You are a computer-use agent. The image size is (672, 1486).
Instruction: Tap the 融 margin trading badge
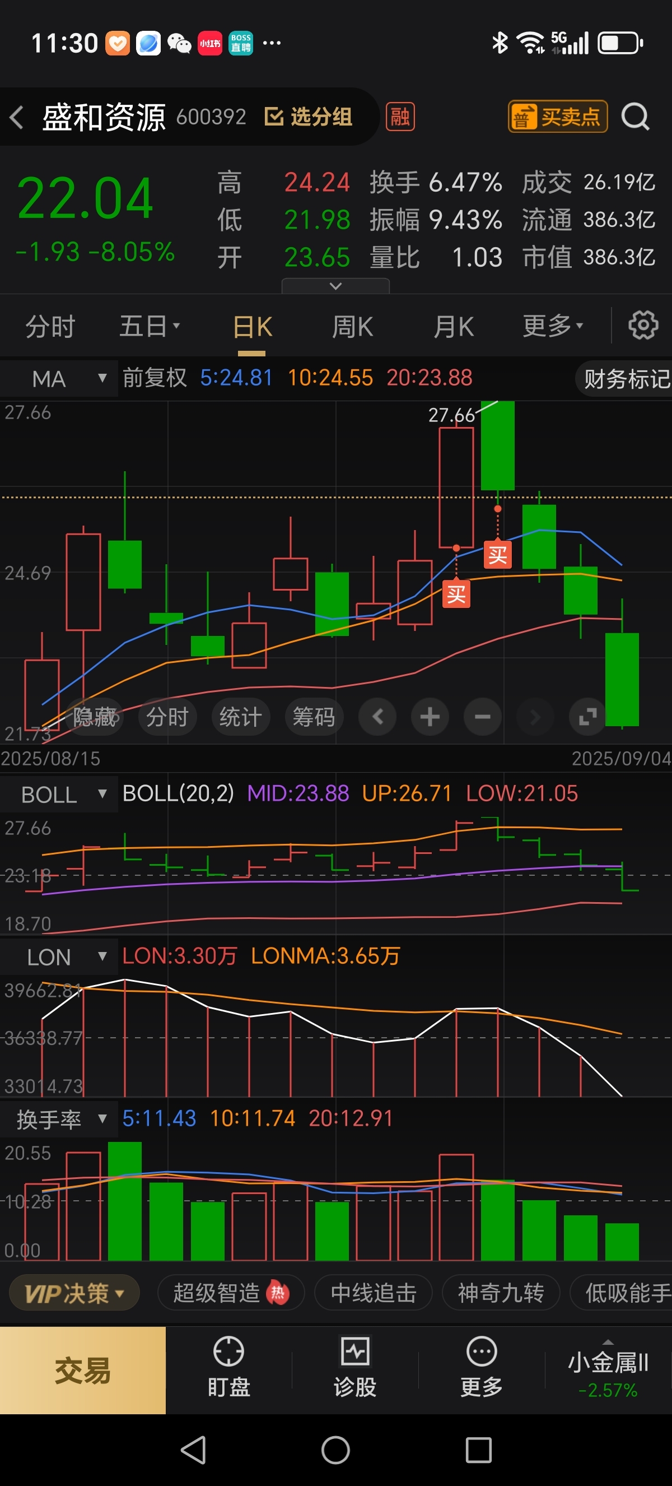click(400, 117)
